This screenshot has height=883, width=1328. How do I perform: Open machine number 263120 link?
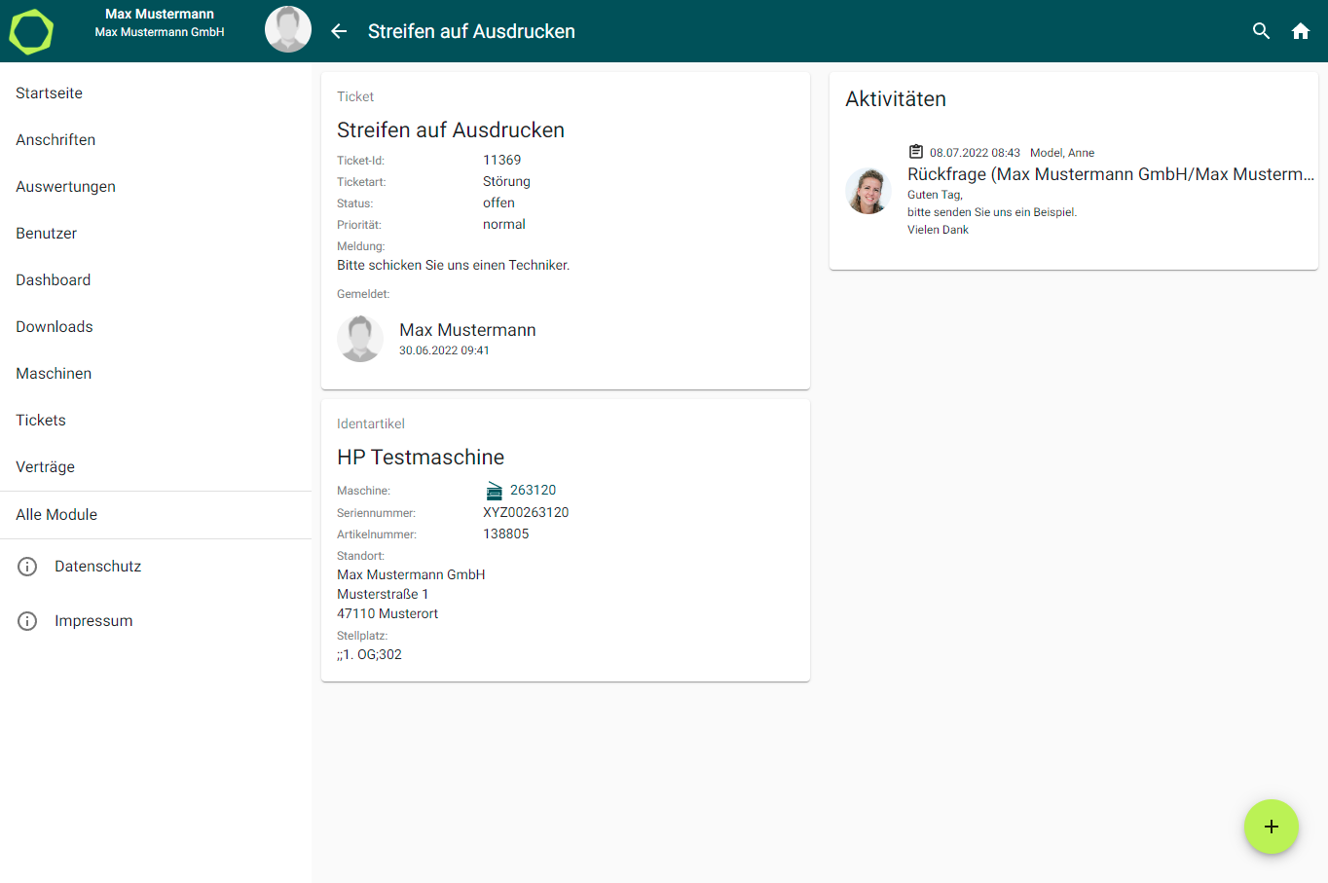tap(533, 491)
